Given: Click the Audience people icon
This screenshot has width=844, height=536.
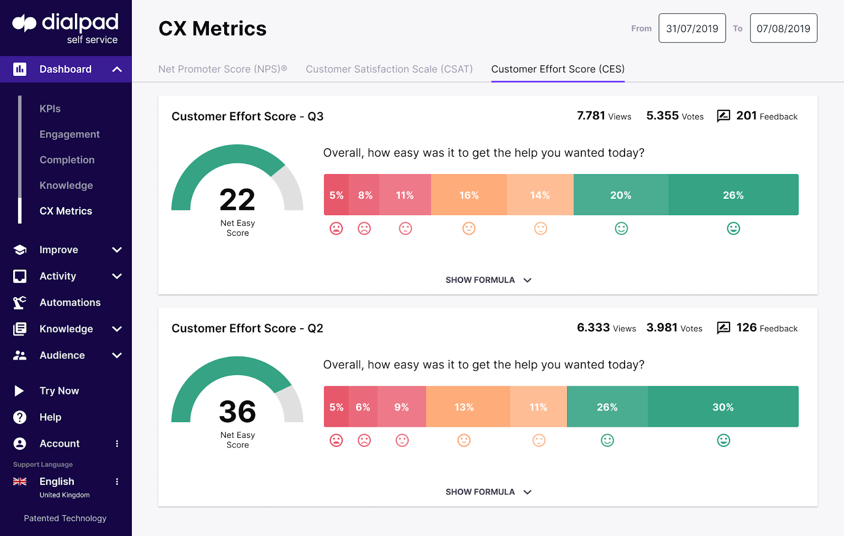Looking at the screenshot, I should (20, 355).
